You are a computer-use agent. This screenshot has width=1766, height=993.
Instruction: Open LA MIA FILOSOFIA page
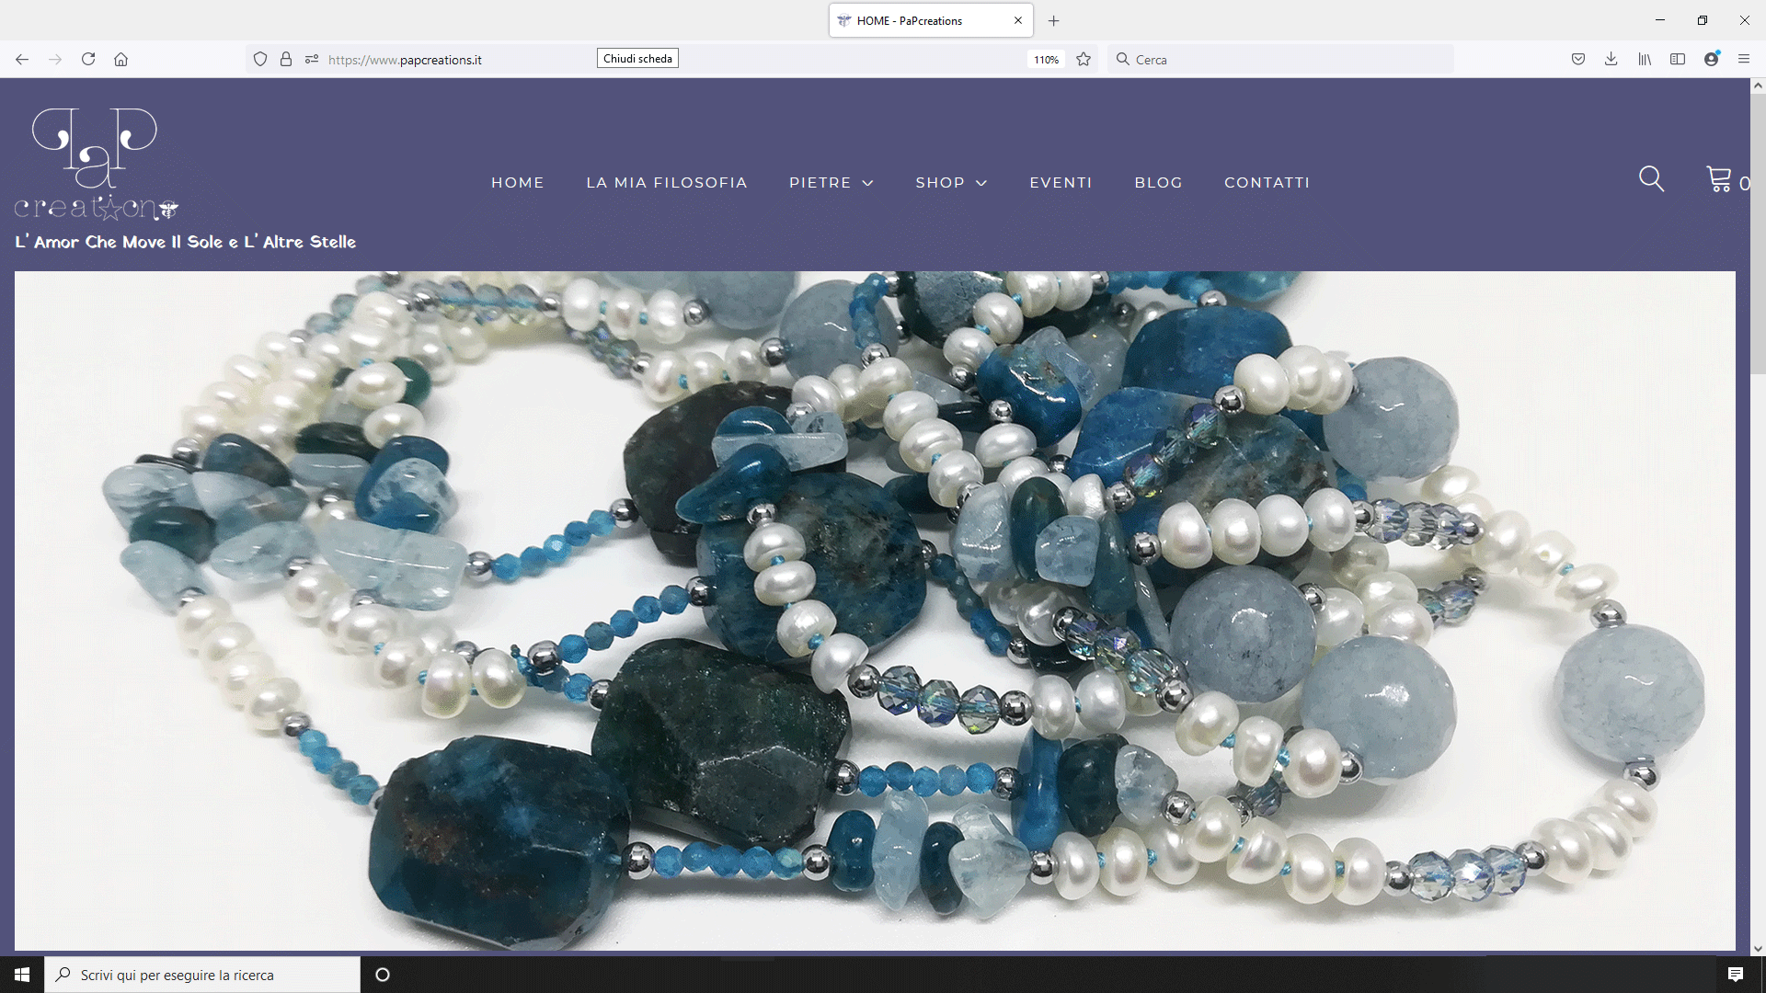point(667,183)
